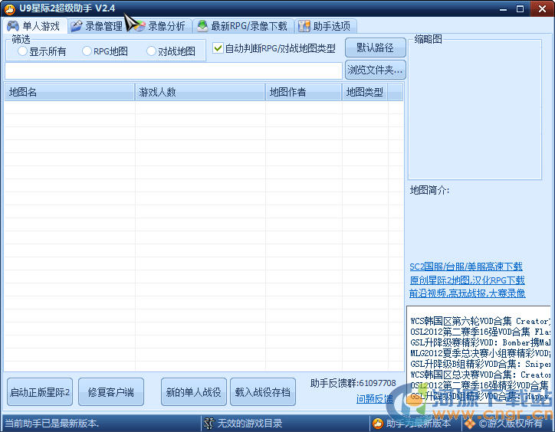The width and height of the screenshot is (555, 432).
Task: Choose the 对战地图 radio button
Action: click(x=151, y=52)
